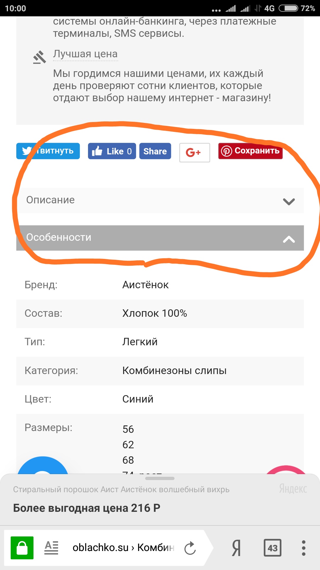320x570 pixels.
Task: Open the tabs counter showing 43
Action: tap(273, 548)
